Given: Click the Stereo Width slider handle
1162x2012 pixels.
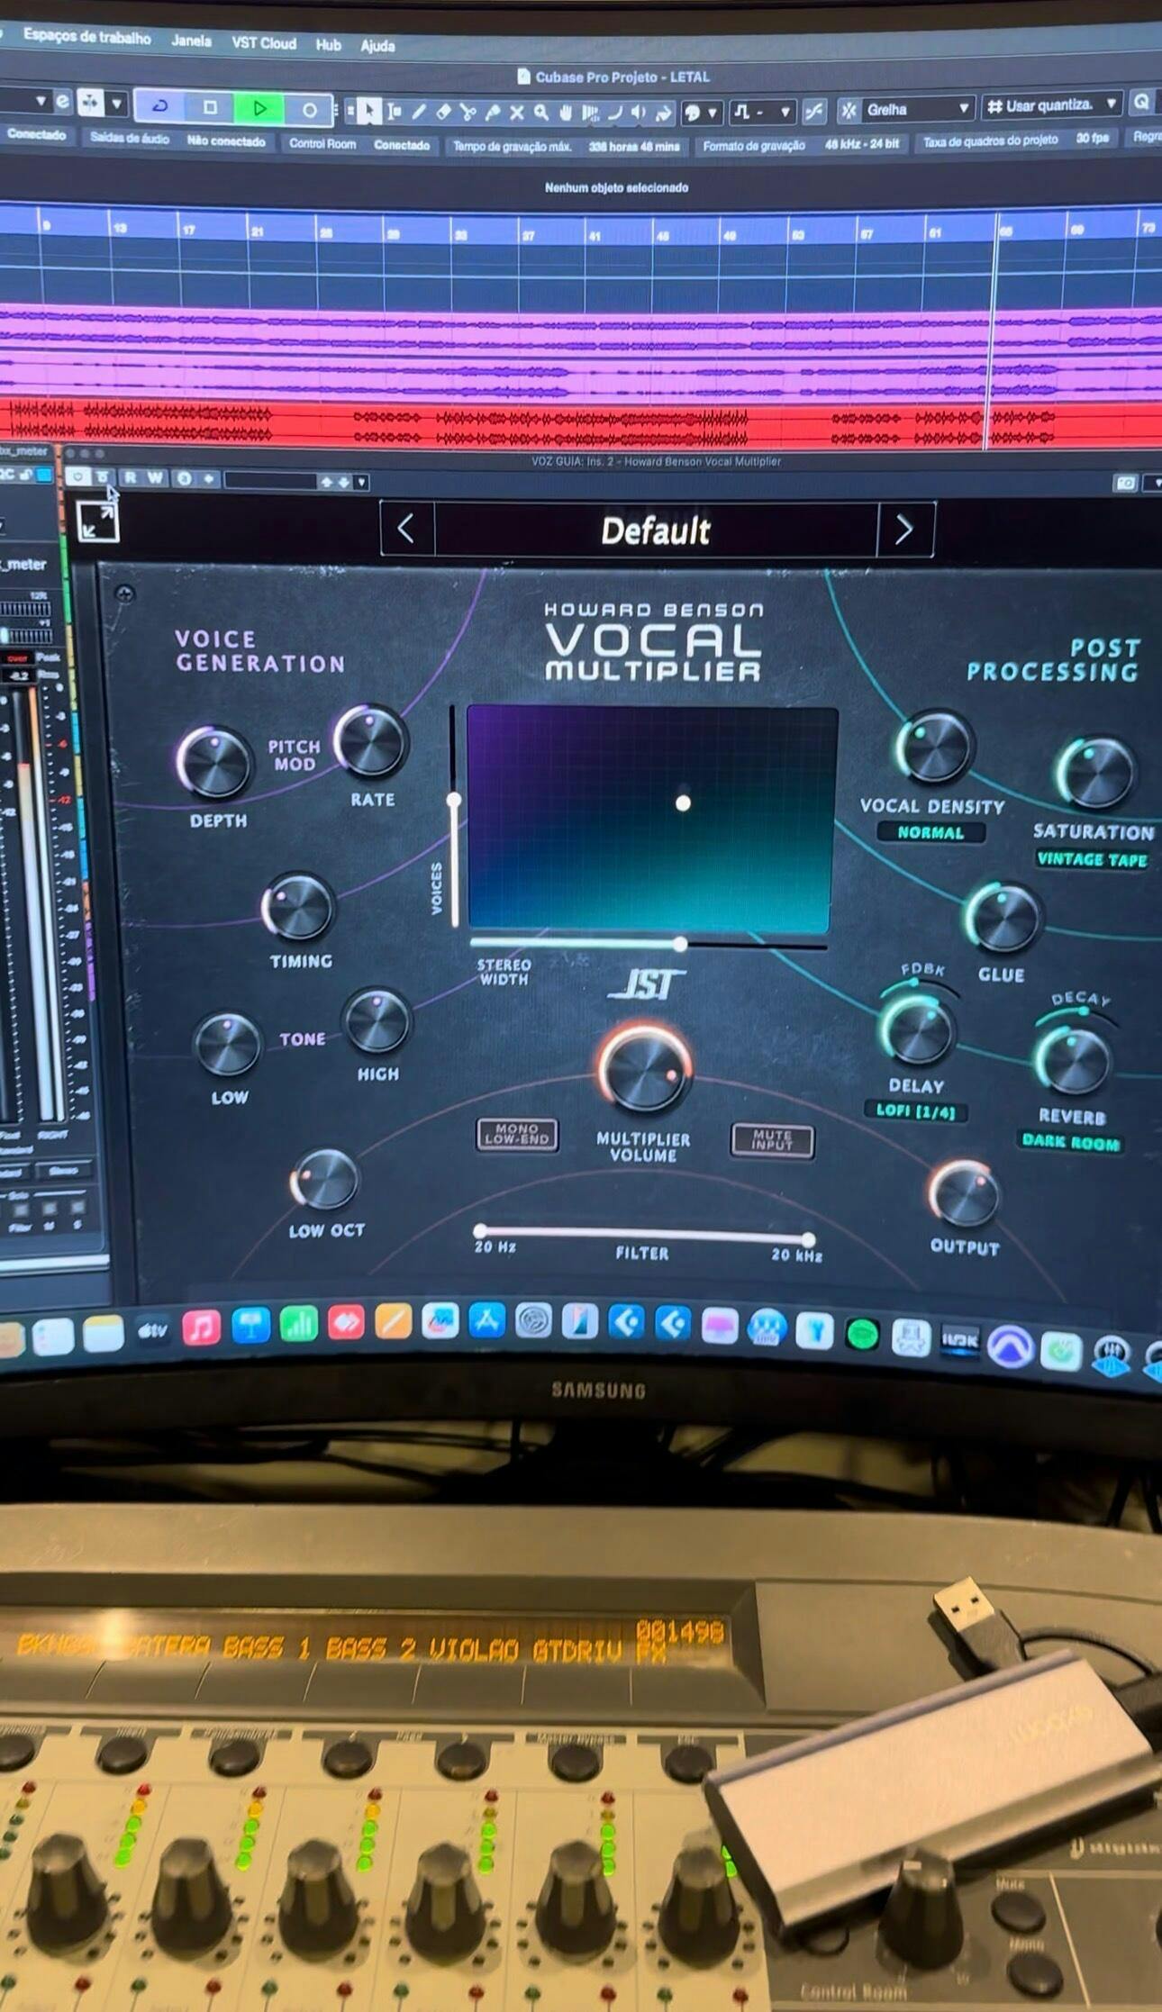Looking at the screenshot, I should point(681,943).
